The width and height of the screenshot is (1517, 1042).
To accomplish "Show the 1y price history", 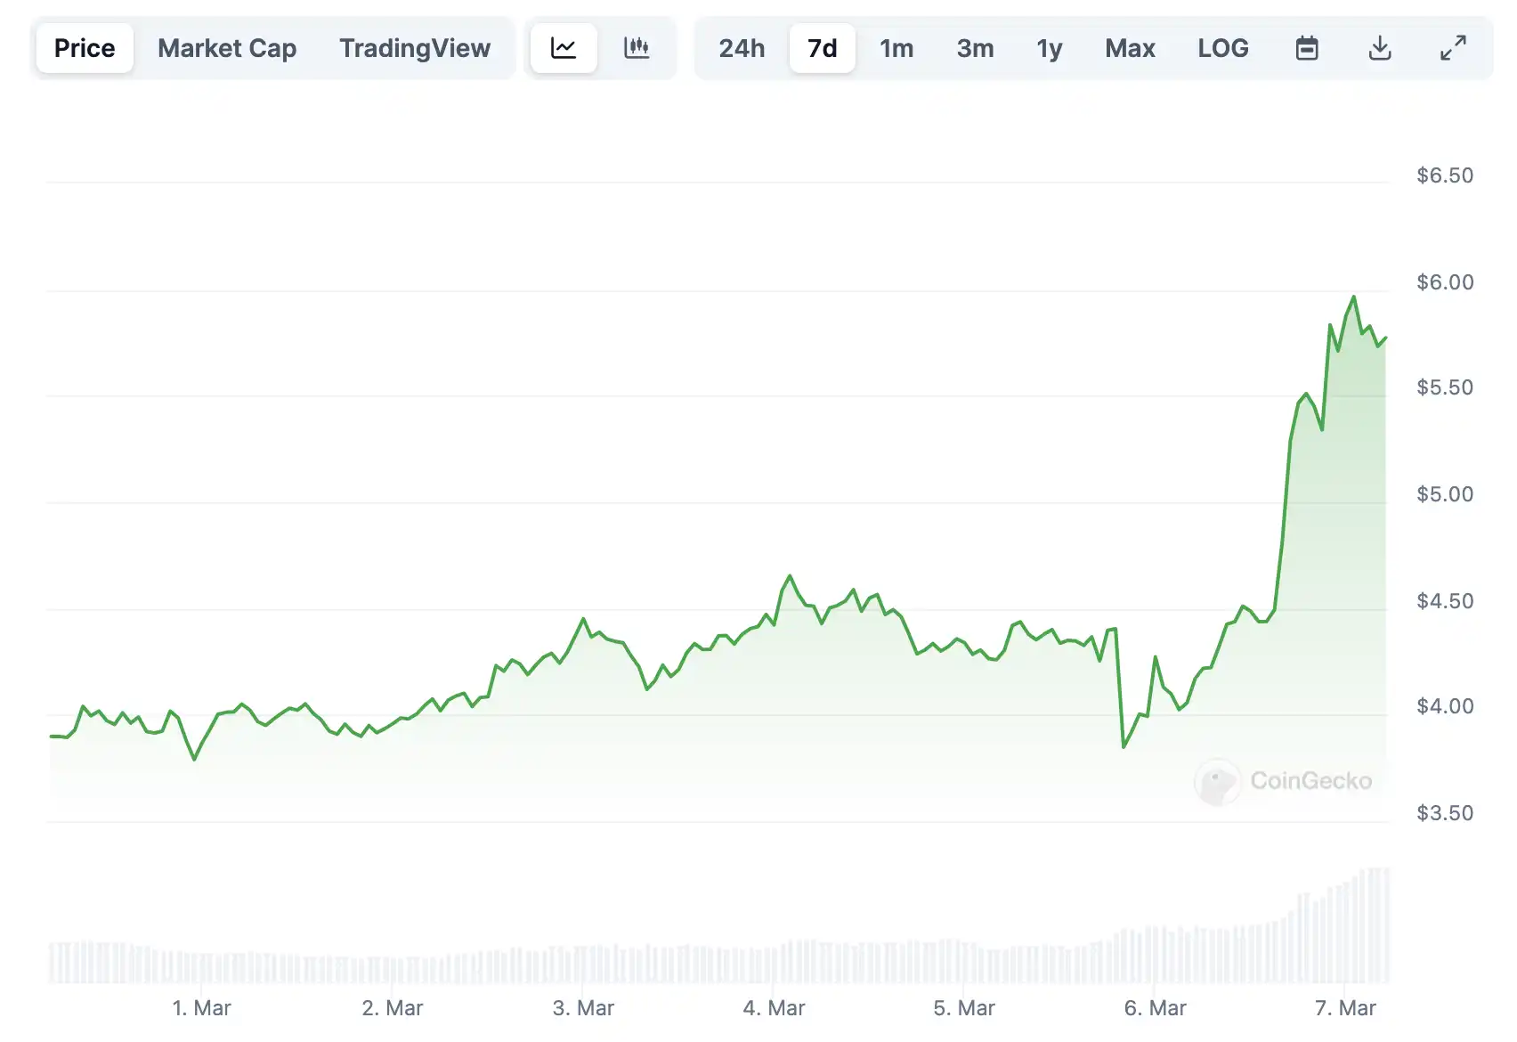I will pos(1050,48).
